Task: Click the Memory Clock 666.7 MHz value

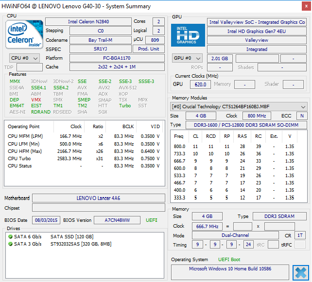Action: tap(207, 226)
